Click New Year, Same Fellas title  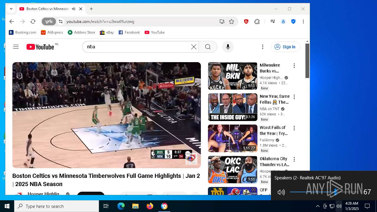click(275, 99)
